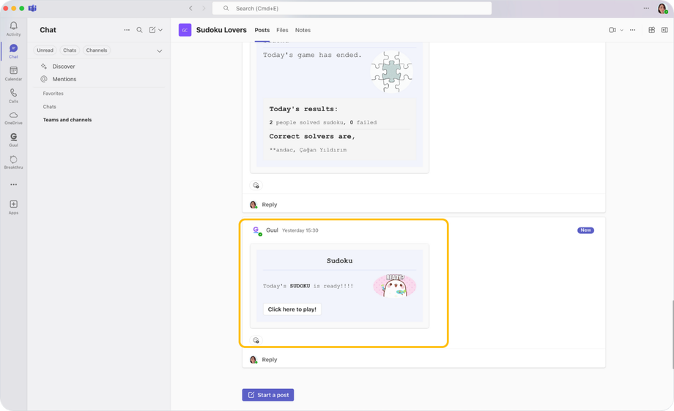The image size is (674, 411).
Task: Toggle the Unread filter chip
Action: (x=45, y=50)
